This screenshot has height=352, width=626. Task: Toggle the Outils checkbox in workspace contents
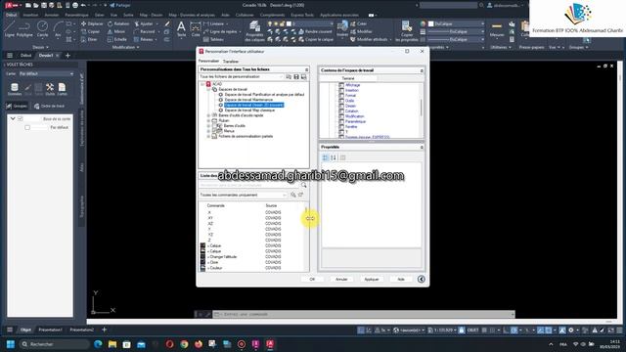(x=341, y=101)
